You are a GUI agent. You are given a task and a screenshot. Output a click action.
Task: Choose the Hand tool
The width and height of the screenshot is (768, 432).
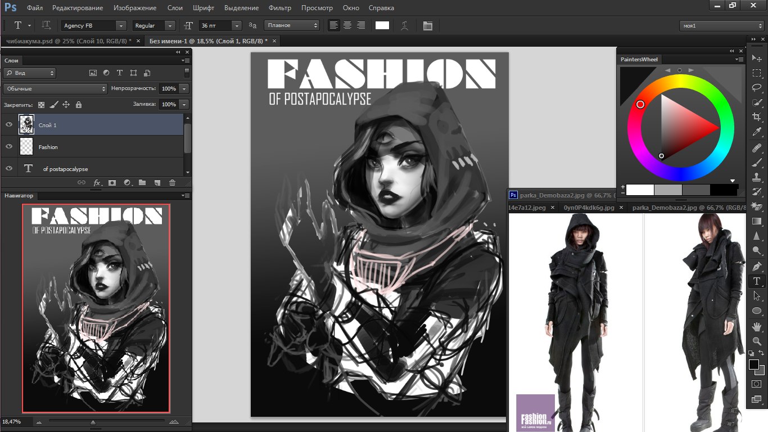click(x=757, y=326)
